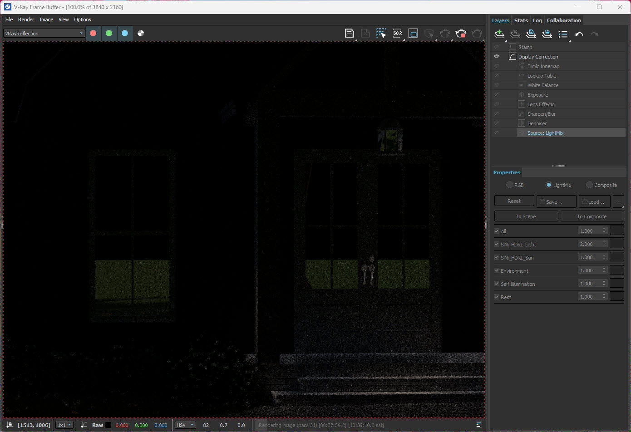Screen dimensions: 631x432
Task: Show the Stamp layer
Action: tap(497, 47)
